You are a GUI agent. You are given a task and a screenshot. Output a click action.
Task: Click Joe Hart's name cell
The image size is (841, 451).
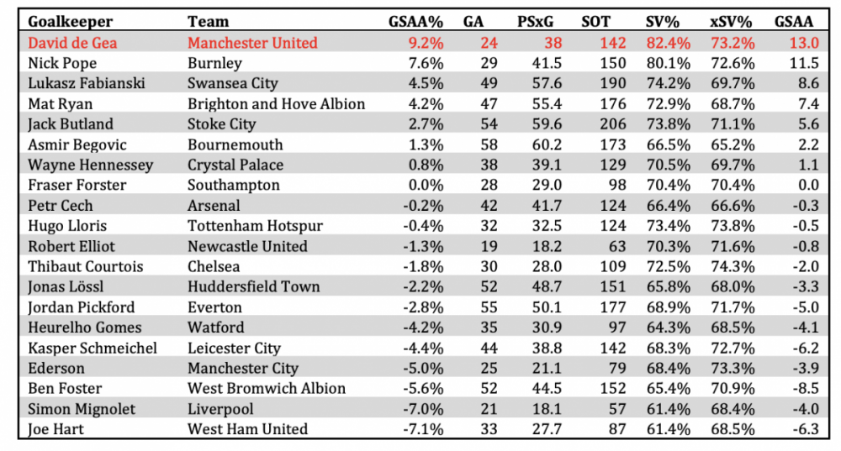click(56, 429)
